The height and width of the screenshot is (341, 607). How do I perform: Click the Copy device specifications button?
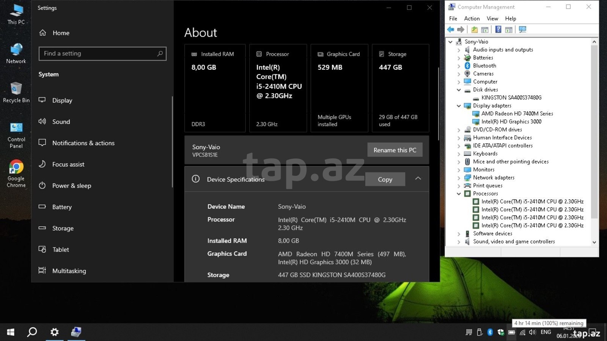coord(385,179)
